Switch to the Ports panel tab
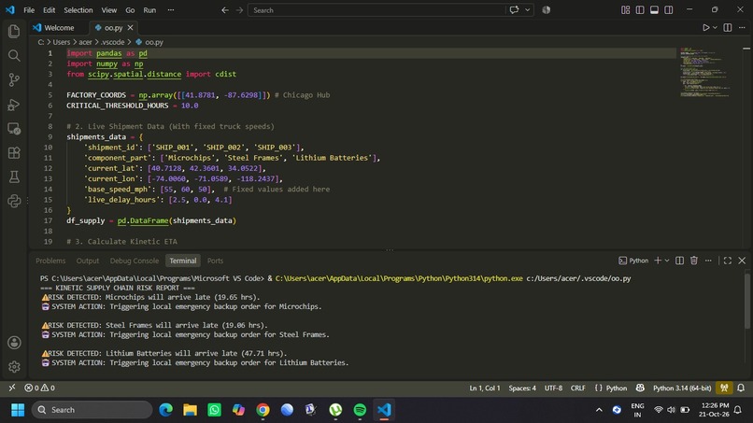Viewport: 753px width, 423px height. [215, 261]
